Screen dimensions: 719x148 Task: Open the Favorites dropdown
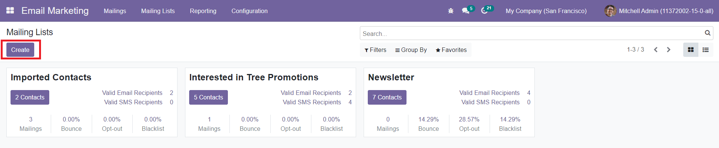click(x=451, y=50)
